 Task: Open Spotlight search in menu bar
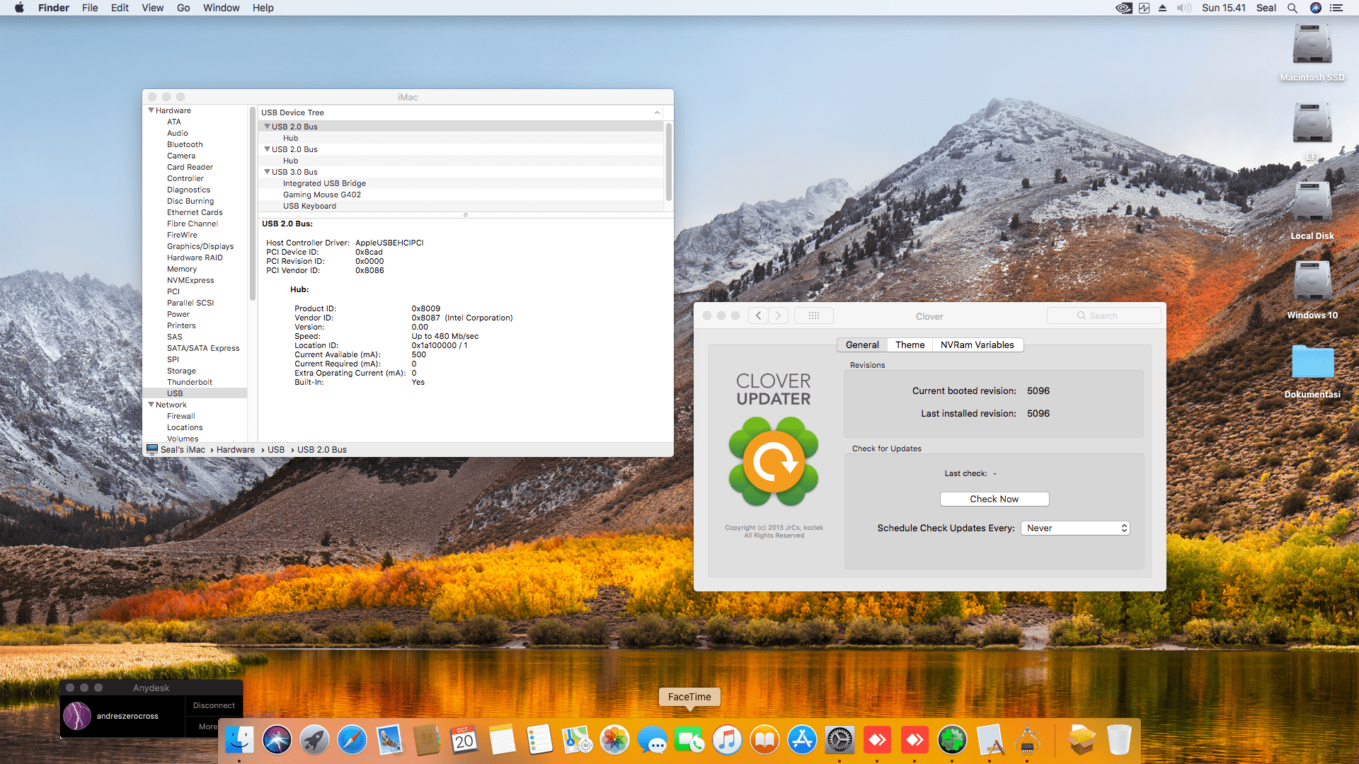1292,8
